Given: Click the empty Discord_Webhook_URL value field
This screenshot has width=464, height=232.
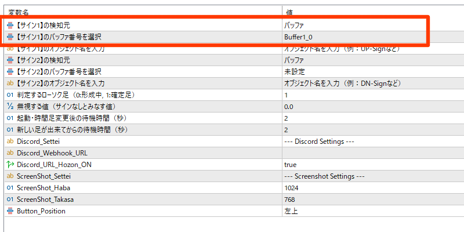Looking at the screenshot, I should coord(373,153).
